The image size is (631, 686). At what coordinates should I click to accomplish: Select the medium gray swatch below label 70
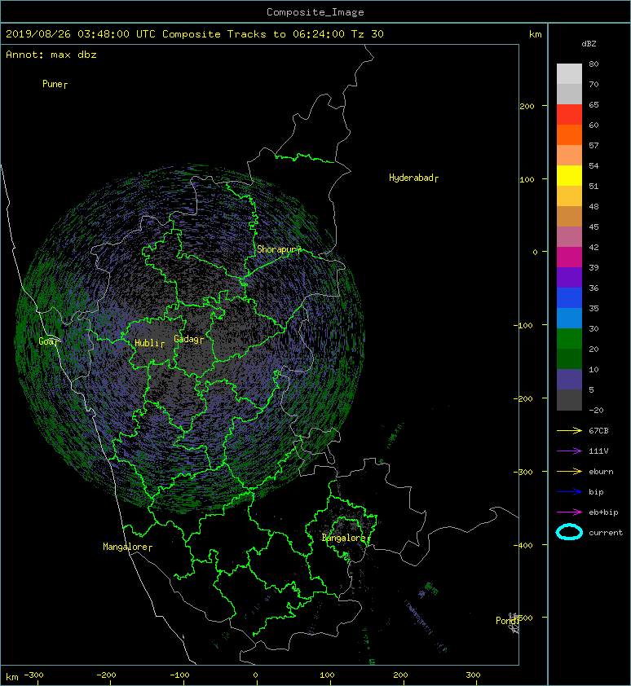(x=569, y=94)
